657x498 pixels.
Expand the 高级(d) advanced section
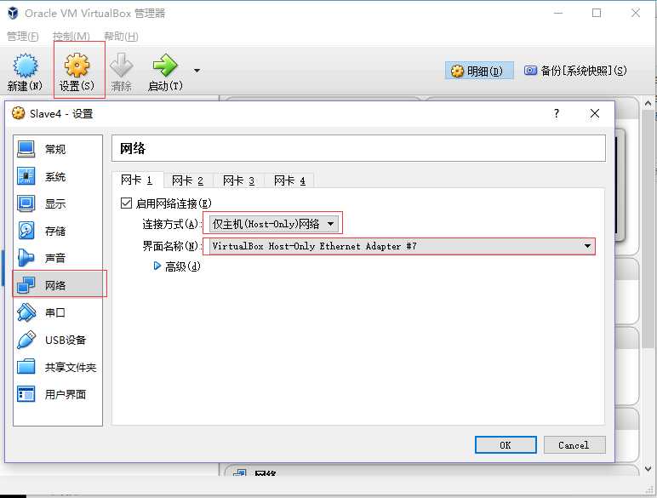pyautogui.click(x=157, y=266)
